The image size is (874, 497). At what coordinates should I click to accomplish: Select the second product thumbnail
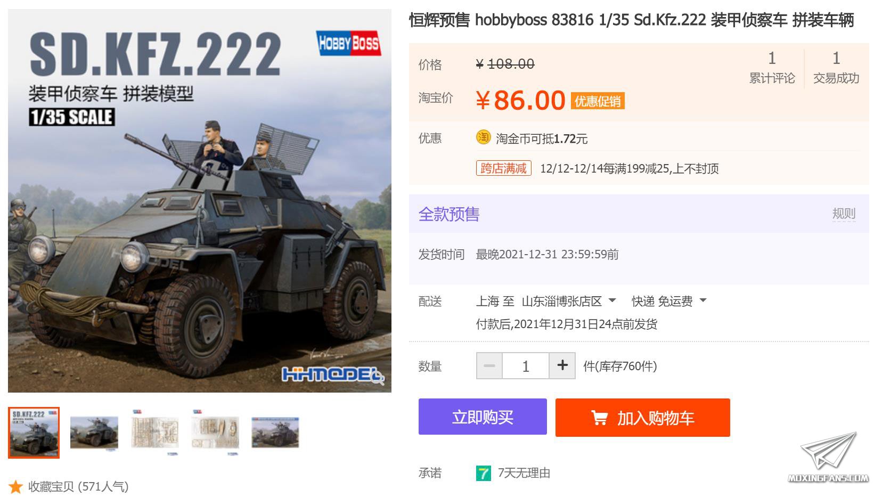(94, 433)
